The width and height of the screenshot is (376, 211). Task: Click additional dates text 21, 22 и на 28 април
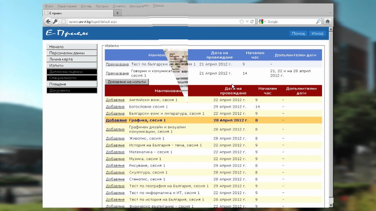[x=290, y=73]
